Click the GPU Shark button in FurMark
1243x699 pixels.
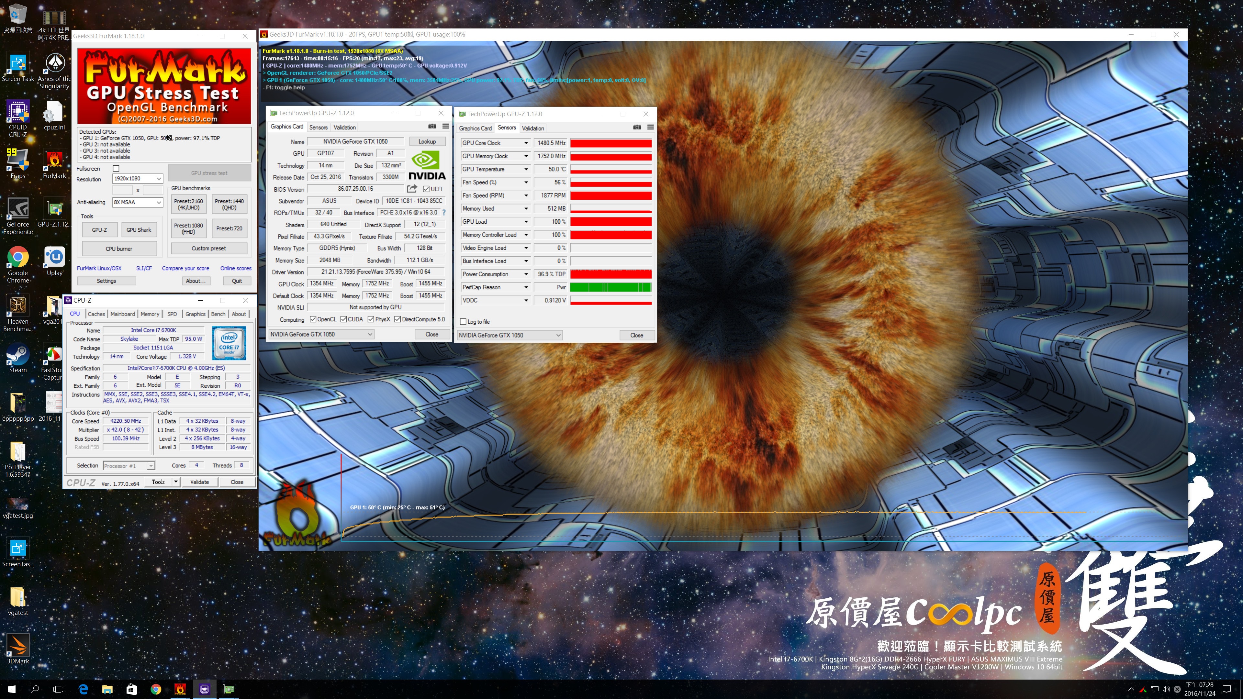[x=139, y=230]
